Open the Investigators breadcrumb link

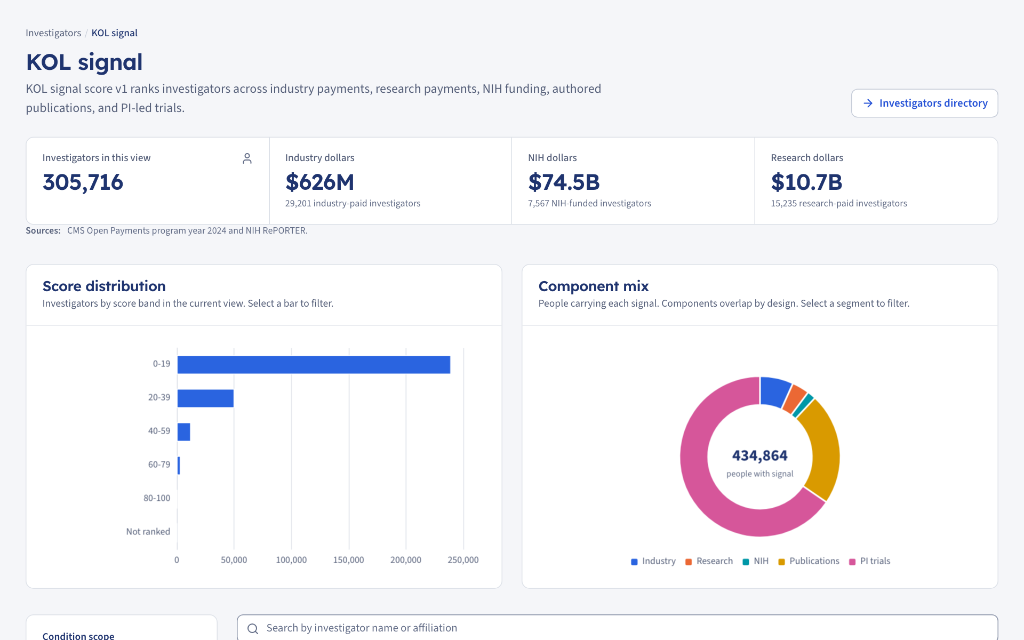coord(53,33)
